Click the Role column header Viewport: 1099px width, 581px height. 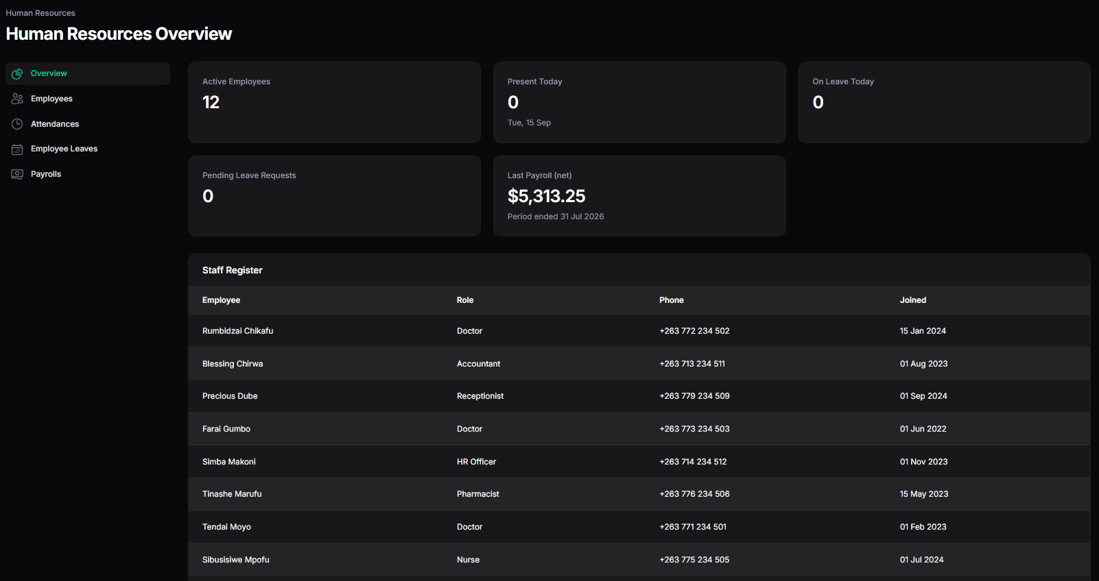point(465,300)
